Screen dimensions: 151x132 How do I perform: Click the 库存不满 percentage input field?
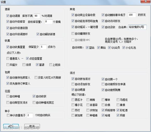tap(37, 16)
